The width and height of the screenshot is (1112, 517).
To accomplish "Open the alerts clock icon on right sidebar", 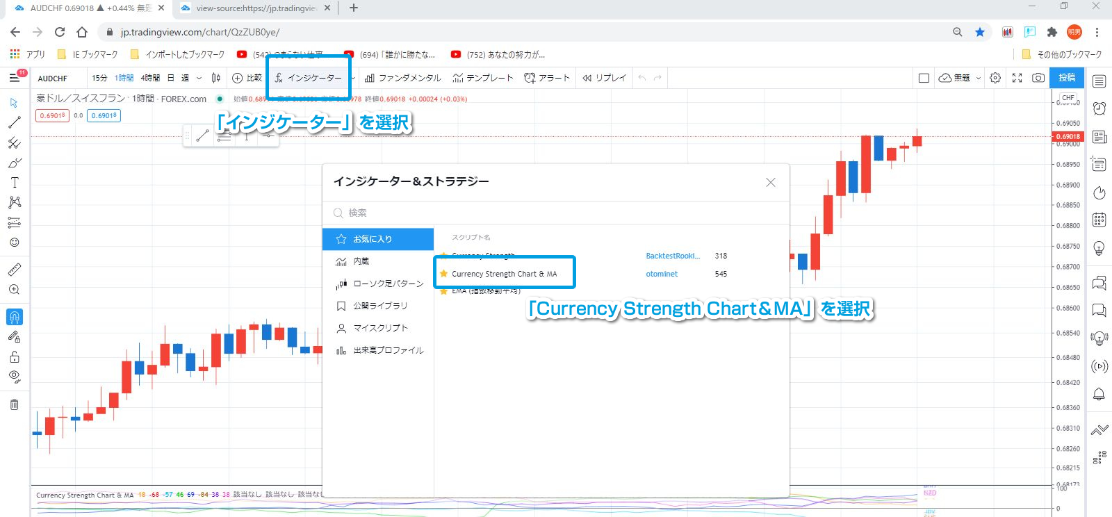I will 1099,108.
